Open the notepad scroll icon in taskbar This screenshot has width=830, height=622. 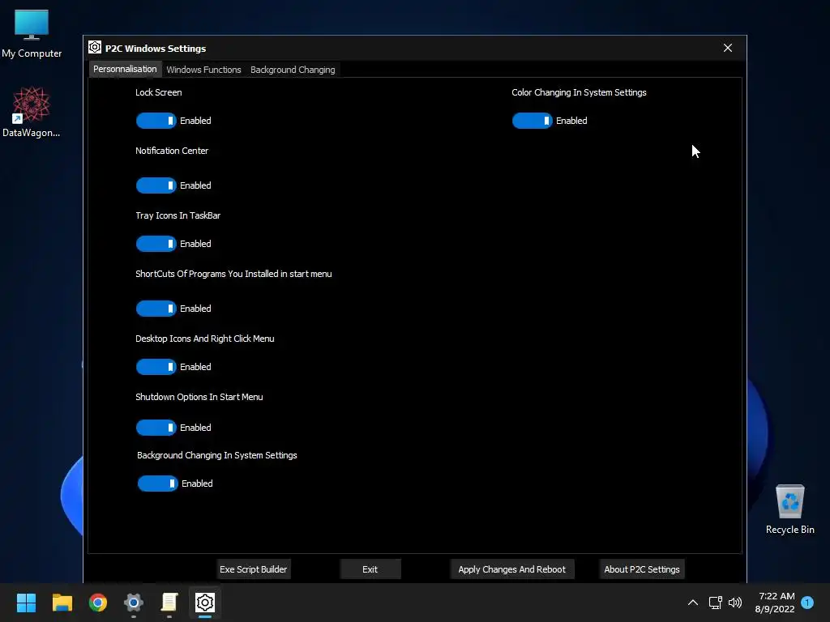pyautogui.click(x=169, y=603)
